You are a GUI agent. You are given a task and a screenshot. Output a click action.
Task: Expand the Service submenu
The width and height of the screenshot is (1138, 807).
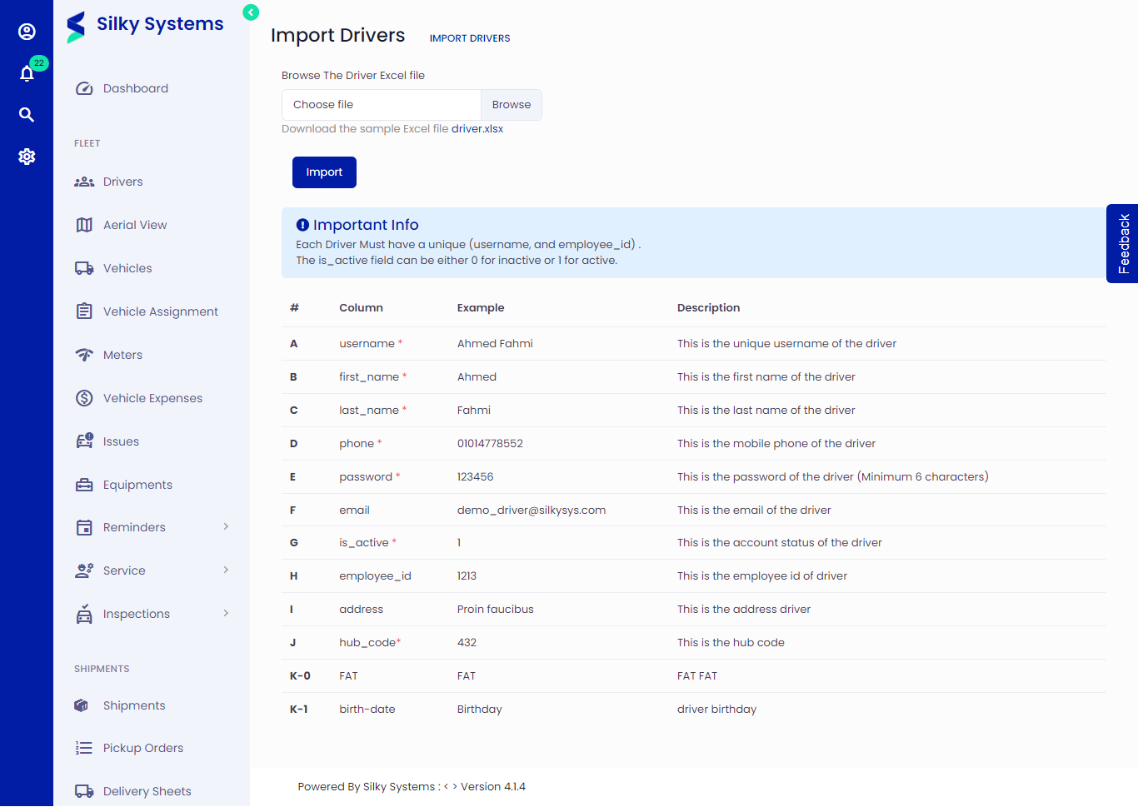tap(225, 570)
